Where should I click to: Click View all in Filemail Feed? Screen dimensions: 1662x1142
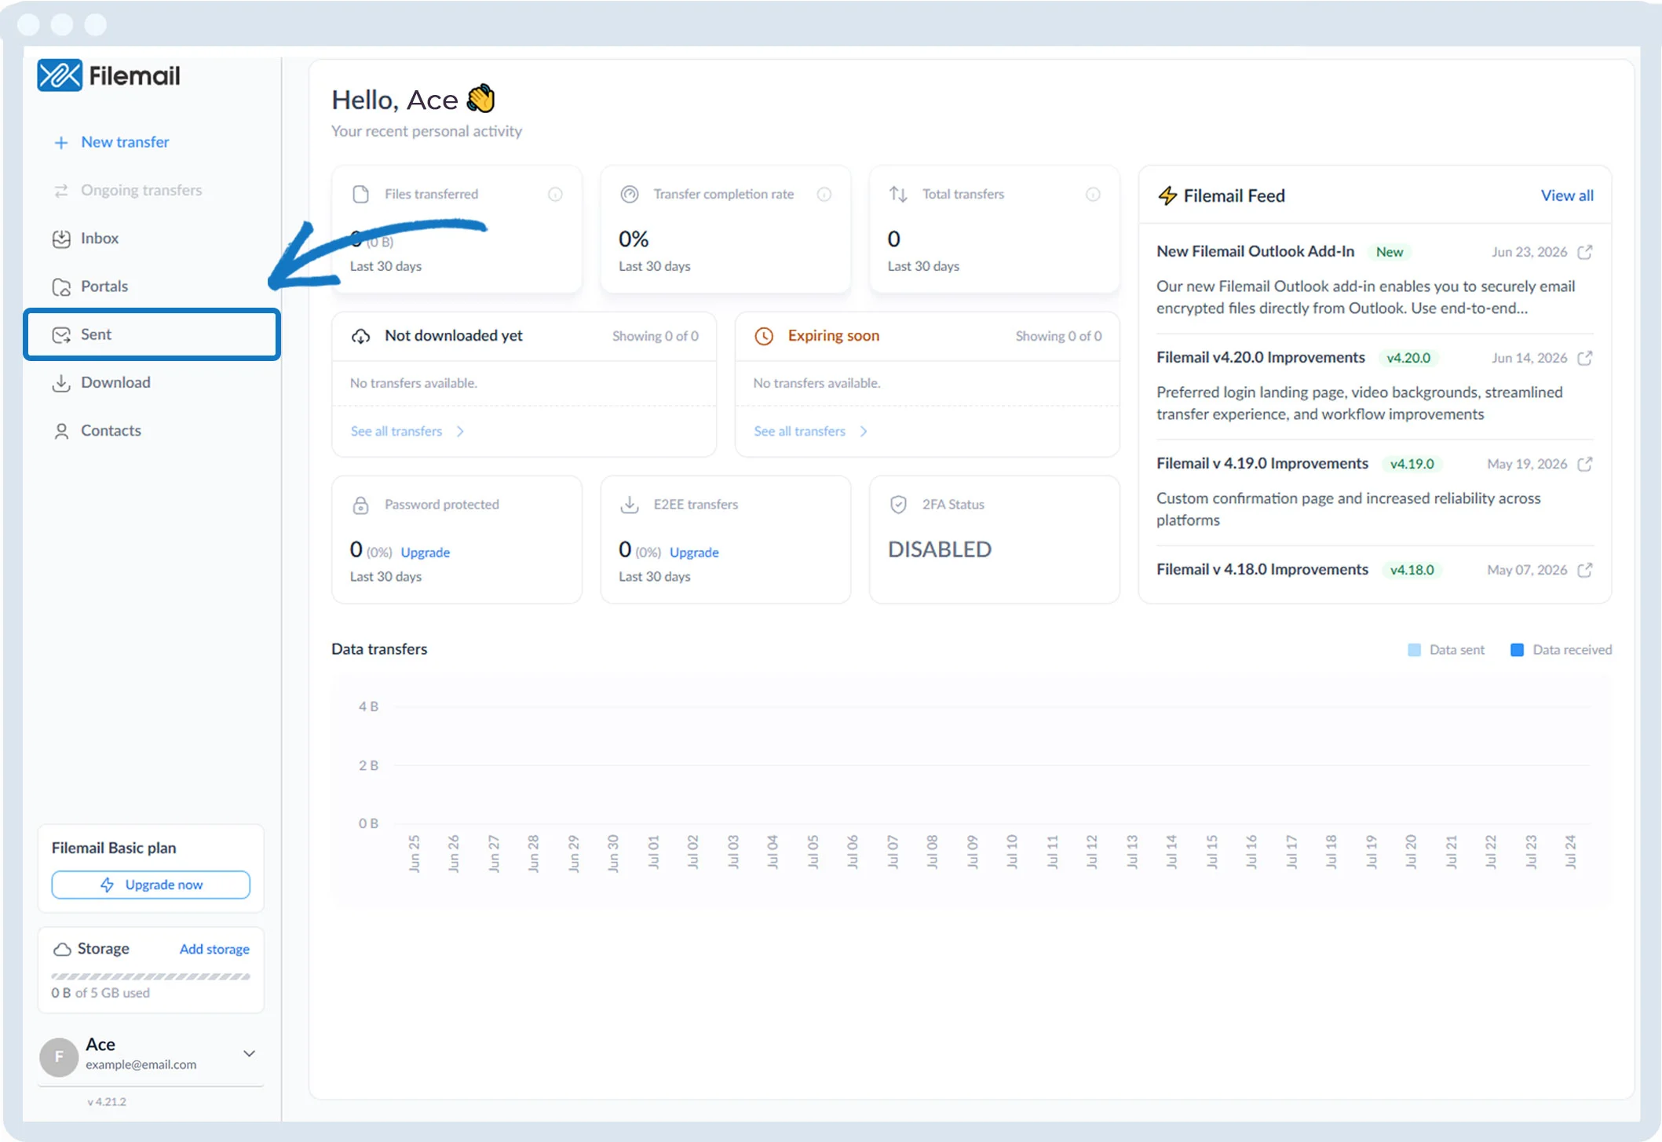(1567, 195)
